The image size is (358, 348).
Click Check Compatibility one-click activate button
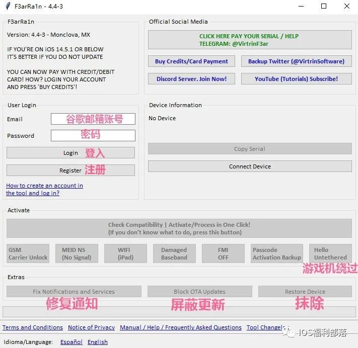(x=179, y=228)
